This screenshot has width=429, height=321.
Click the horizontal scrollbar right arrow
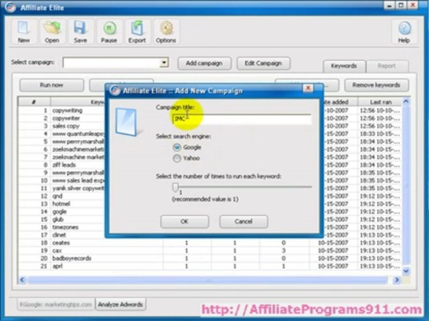[396, 280]
